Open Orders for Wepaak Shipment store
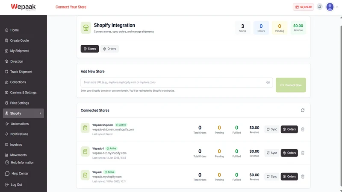This screenshot has height=192, width=342. tap(289, 129)
